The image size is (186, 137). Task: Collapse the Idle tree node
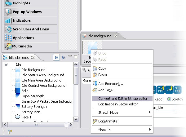tap(6, 64)
